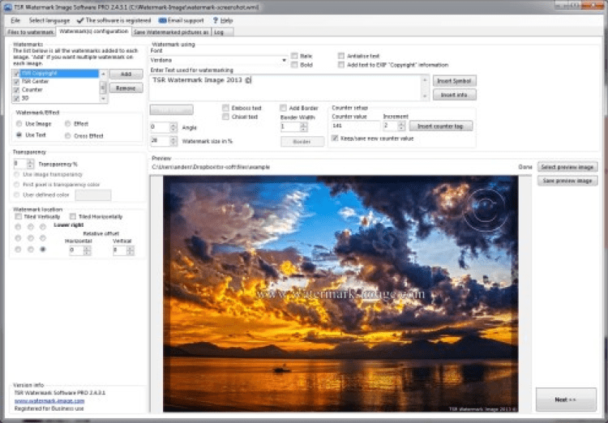This screenshot has width=608, height=423.
Task: Switch to the Files to watermark tab
Action: (29, 32)
